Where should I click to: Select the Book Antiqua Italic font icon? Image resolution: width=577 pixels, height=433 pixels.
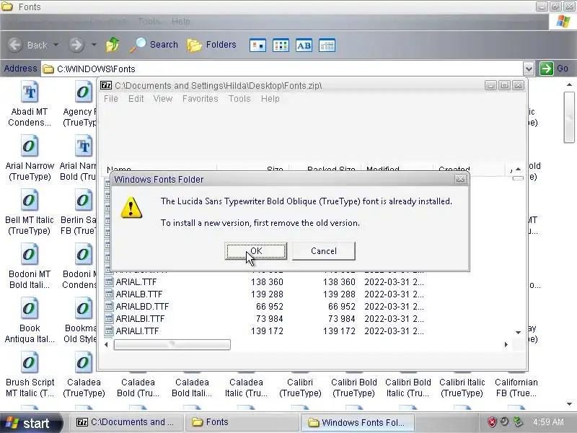click(x=30, y=309)
